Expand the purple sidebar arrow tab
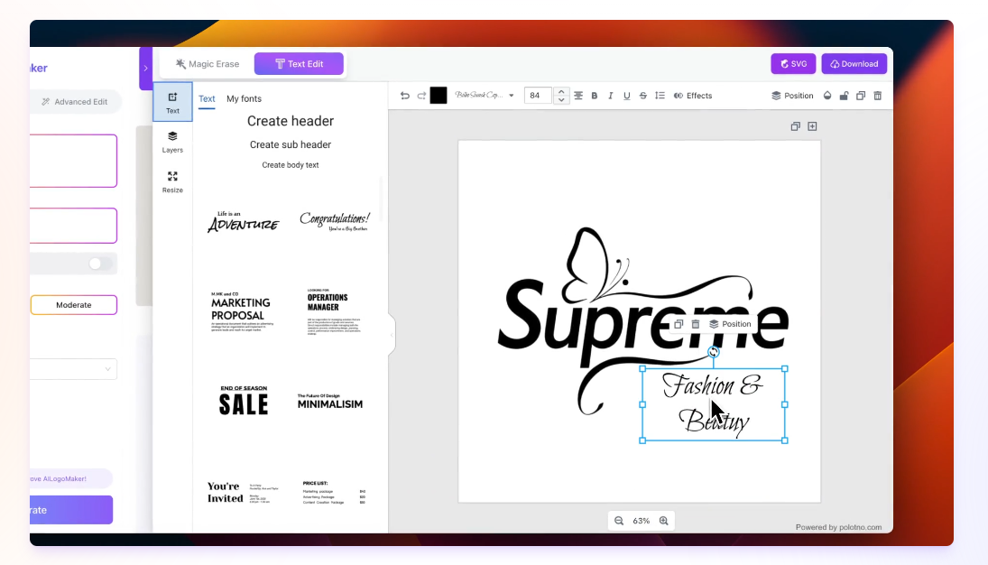Screen dimensions: 988x565 145,68
